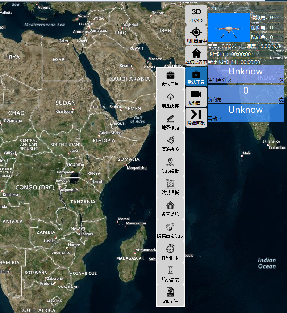This screenshot has height=313, width=287.
Task: Click the altitude readout 高度: 0.00米
Action: [x=222, y=46]
